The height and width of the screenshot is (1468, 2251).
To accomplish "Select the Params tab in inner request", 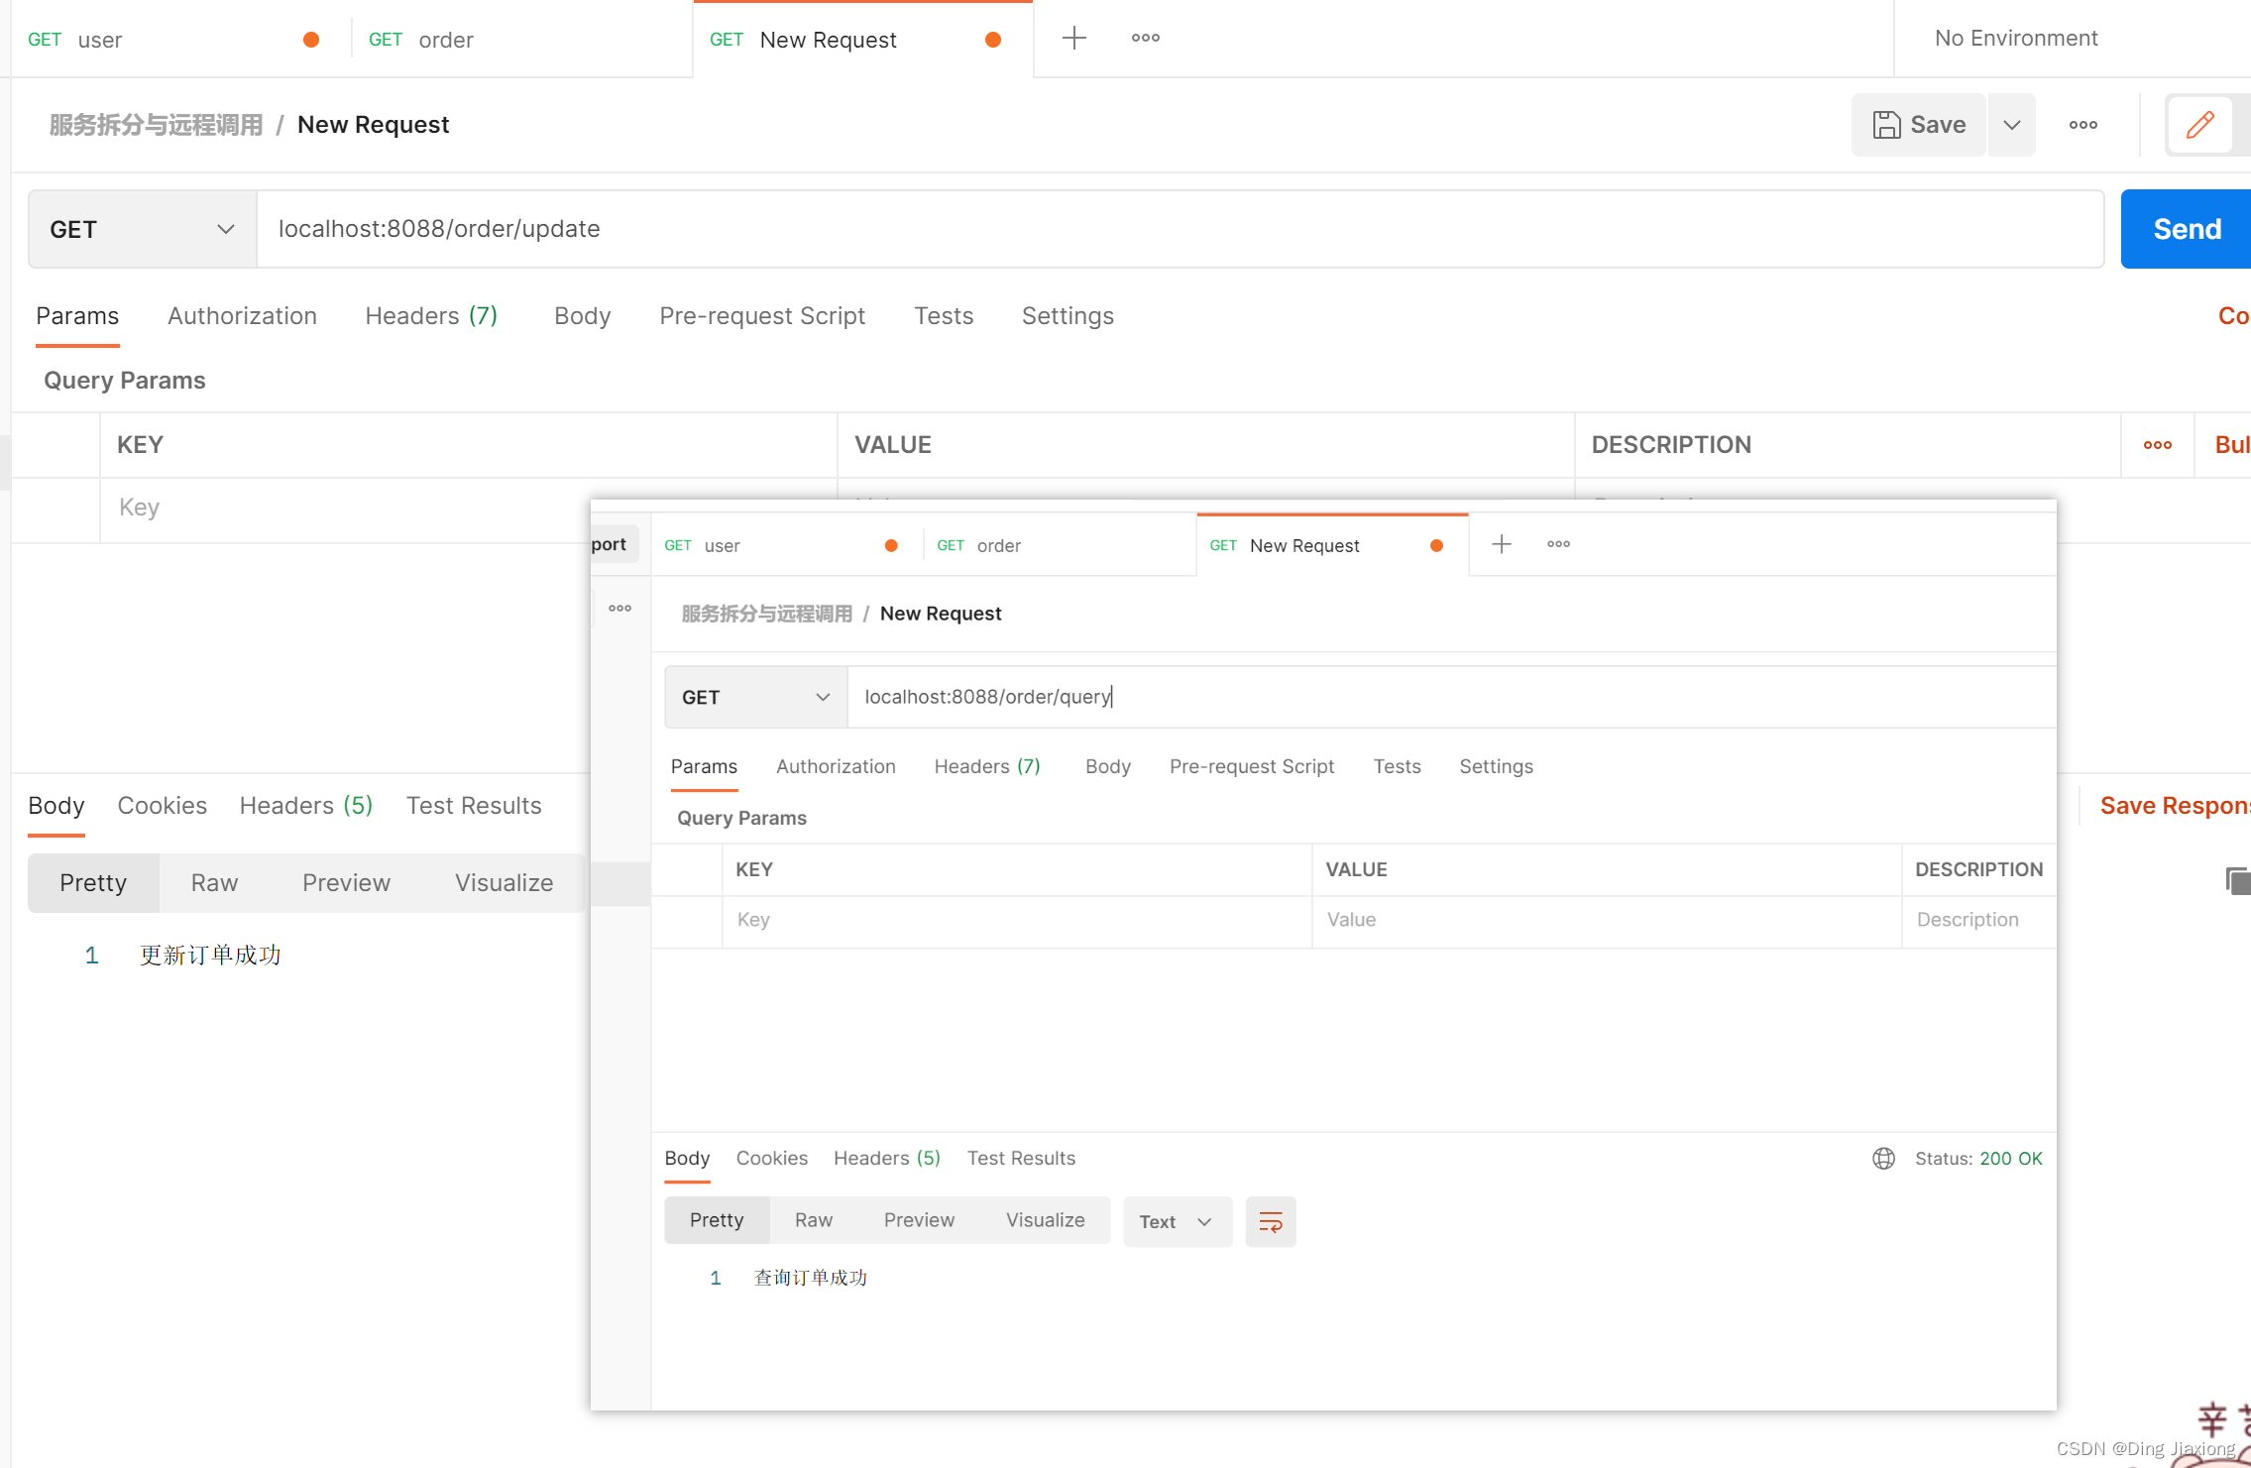I will 706,766.
